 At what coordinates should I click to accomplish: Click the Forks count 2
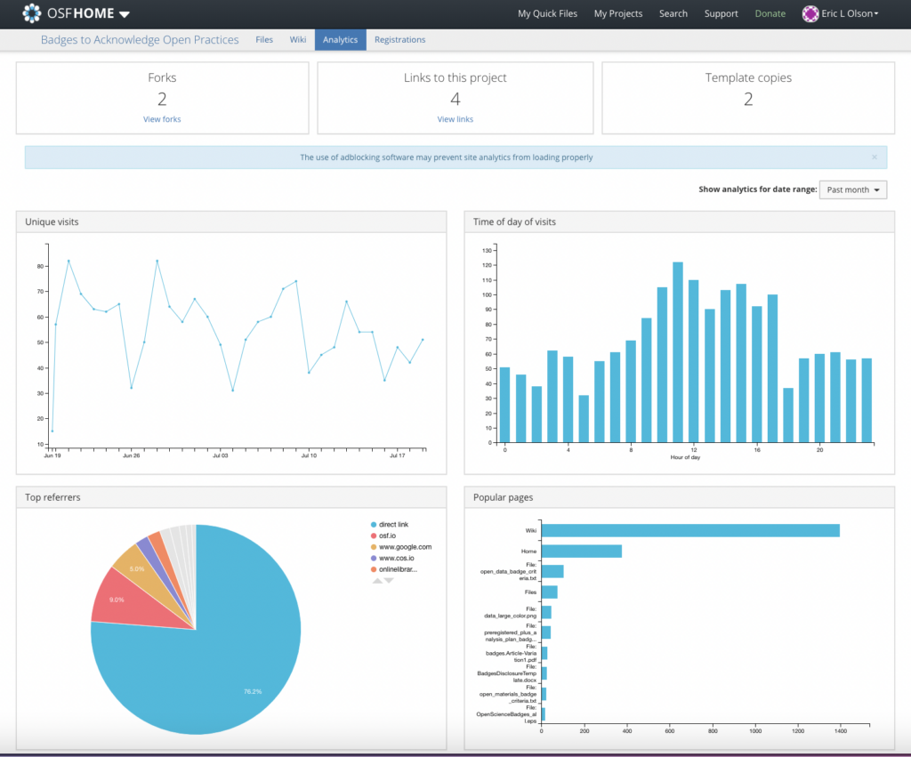(162, 100)
